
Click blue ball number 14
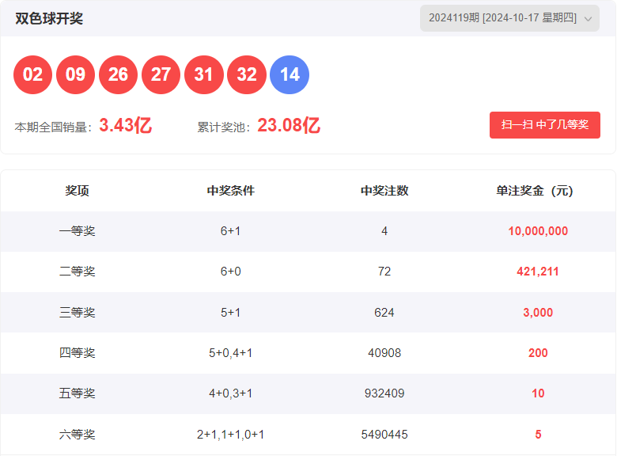(x=290, y=75)
